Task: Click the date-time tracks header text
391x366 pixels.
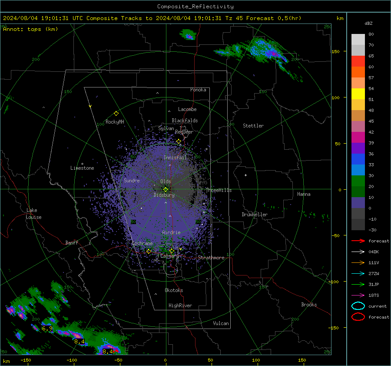Action: pos(152,18)
